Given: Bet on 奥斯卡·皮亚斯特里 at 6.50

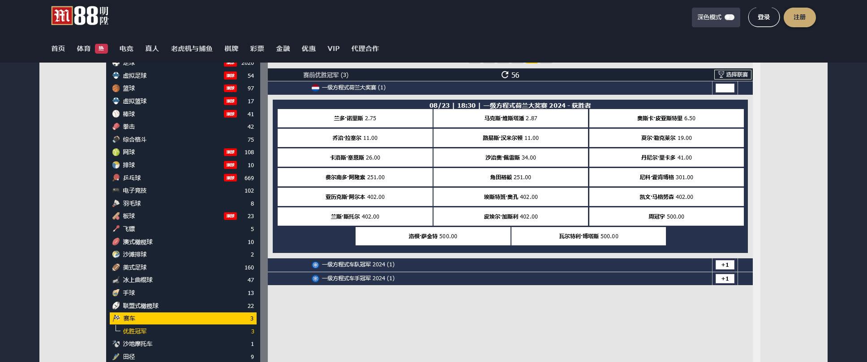Looking at the screenshot, I should 666,118.
